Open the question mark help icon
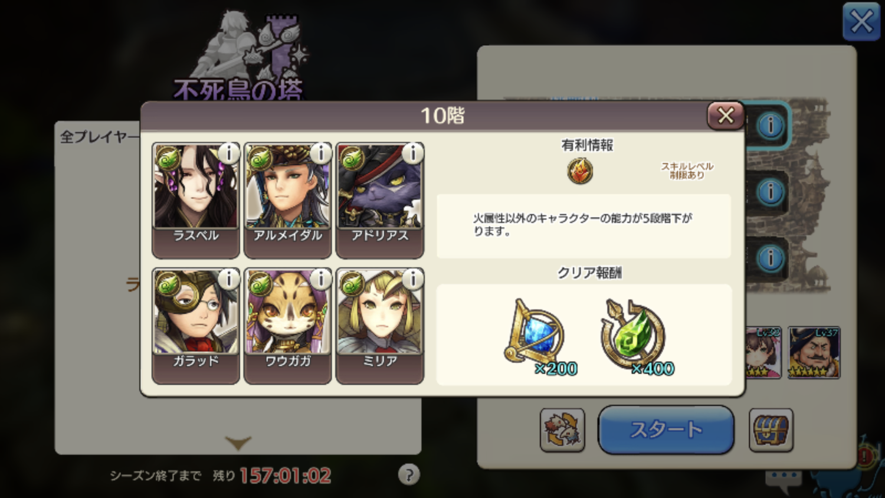The width and height of the screenshot is (885, 498). 409,474
